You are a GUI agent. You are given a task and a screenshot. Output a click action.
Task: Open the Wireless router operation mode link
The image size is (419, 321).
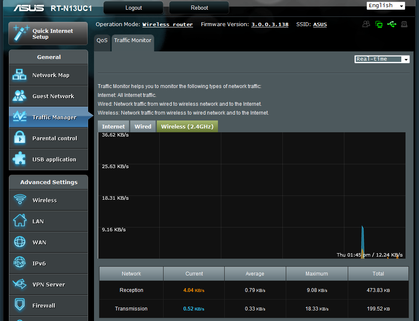[x=167, y=24]
